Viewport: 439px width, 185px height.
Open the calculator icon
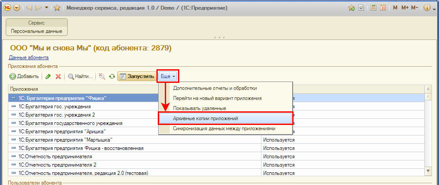(373, 8)
